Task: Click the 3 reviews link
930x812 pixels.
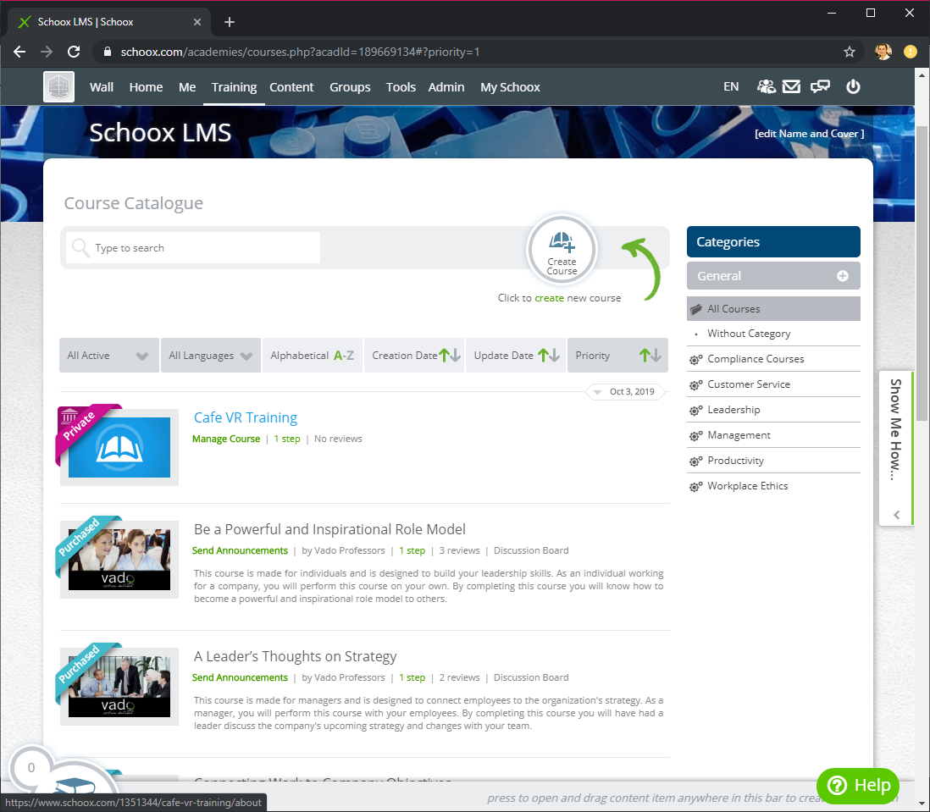Action: [x=459, y=550]
